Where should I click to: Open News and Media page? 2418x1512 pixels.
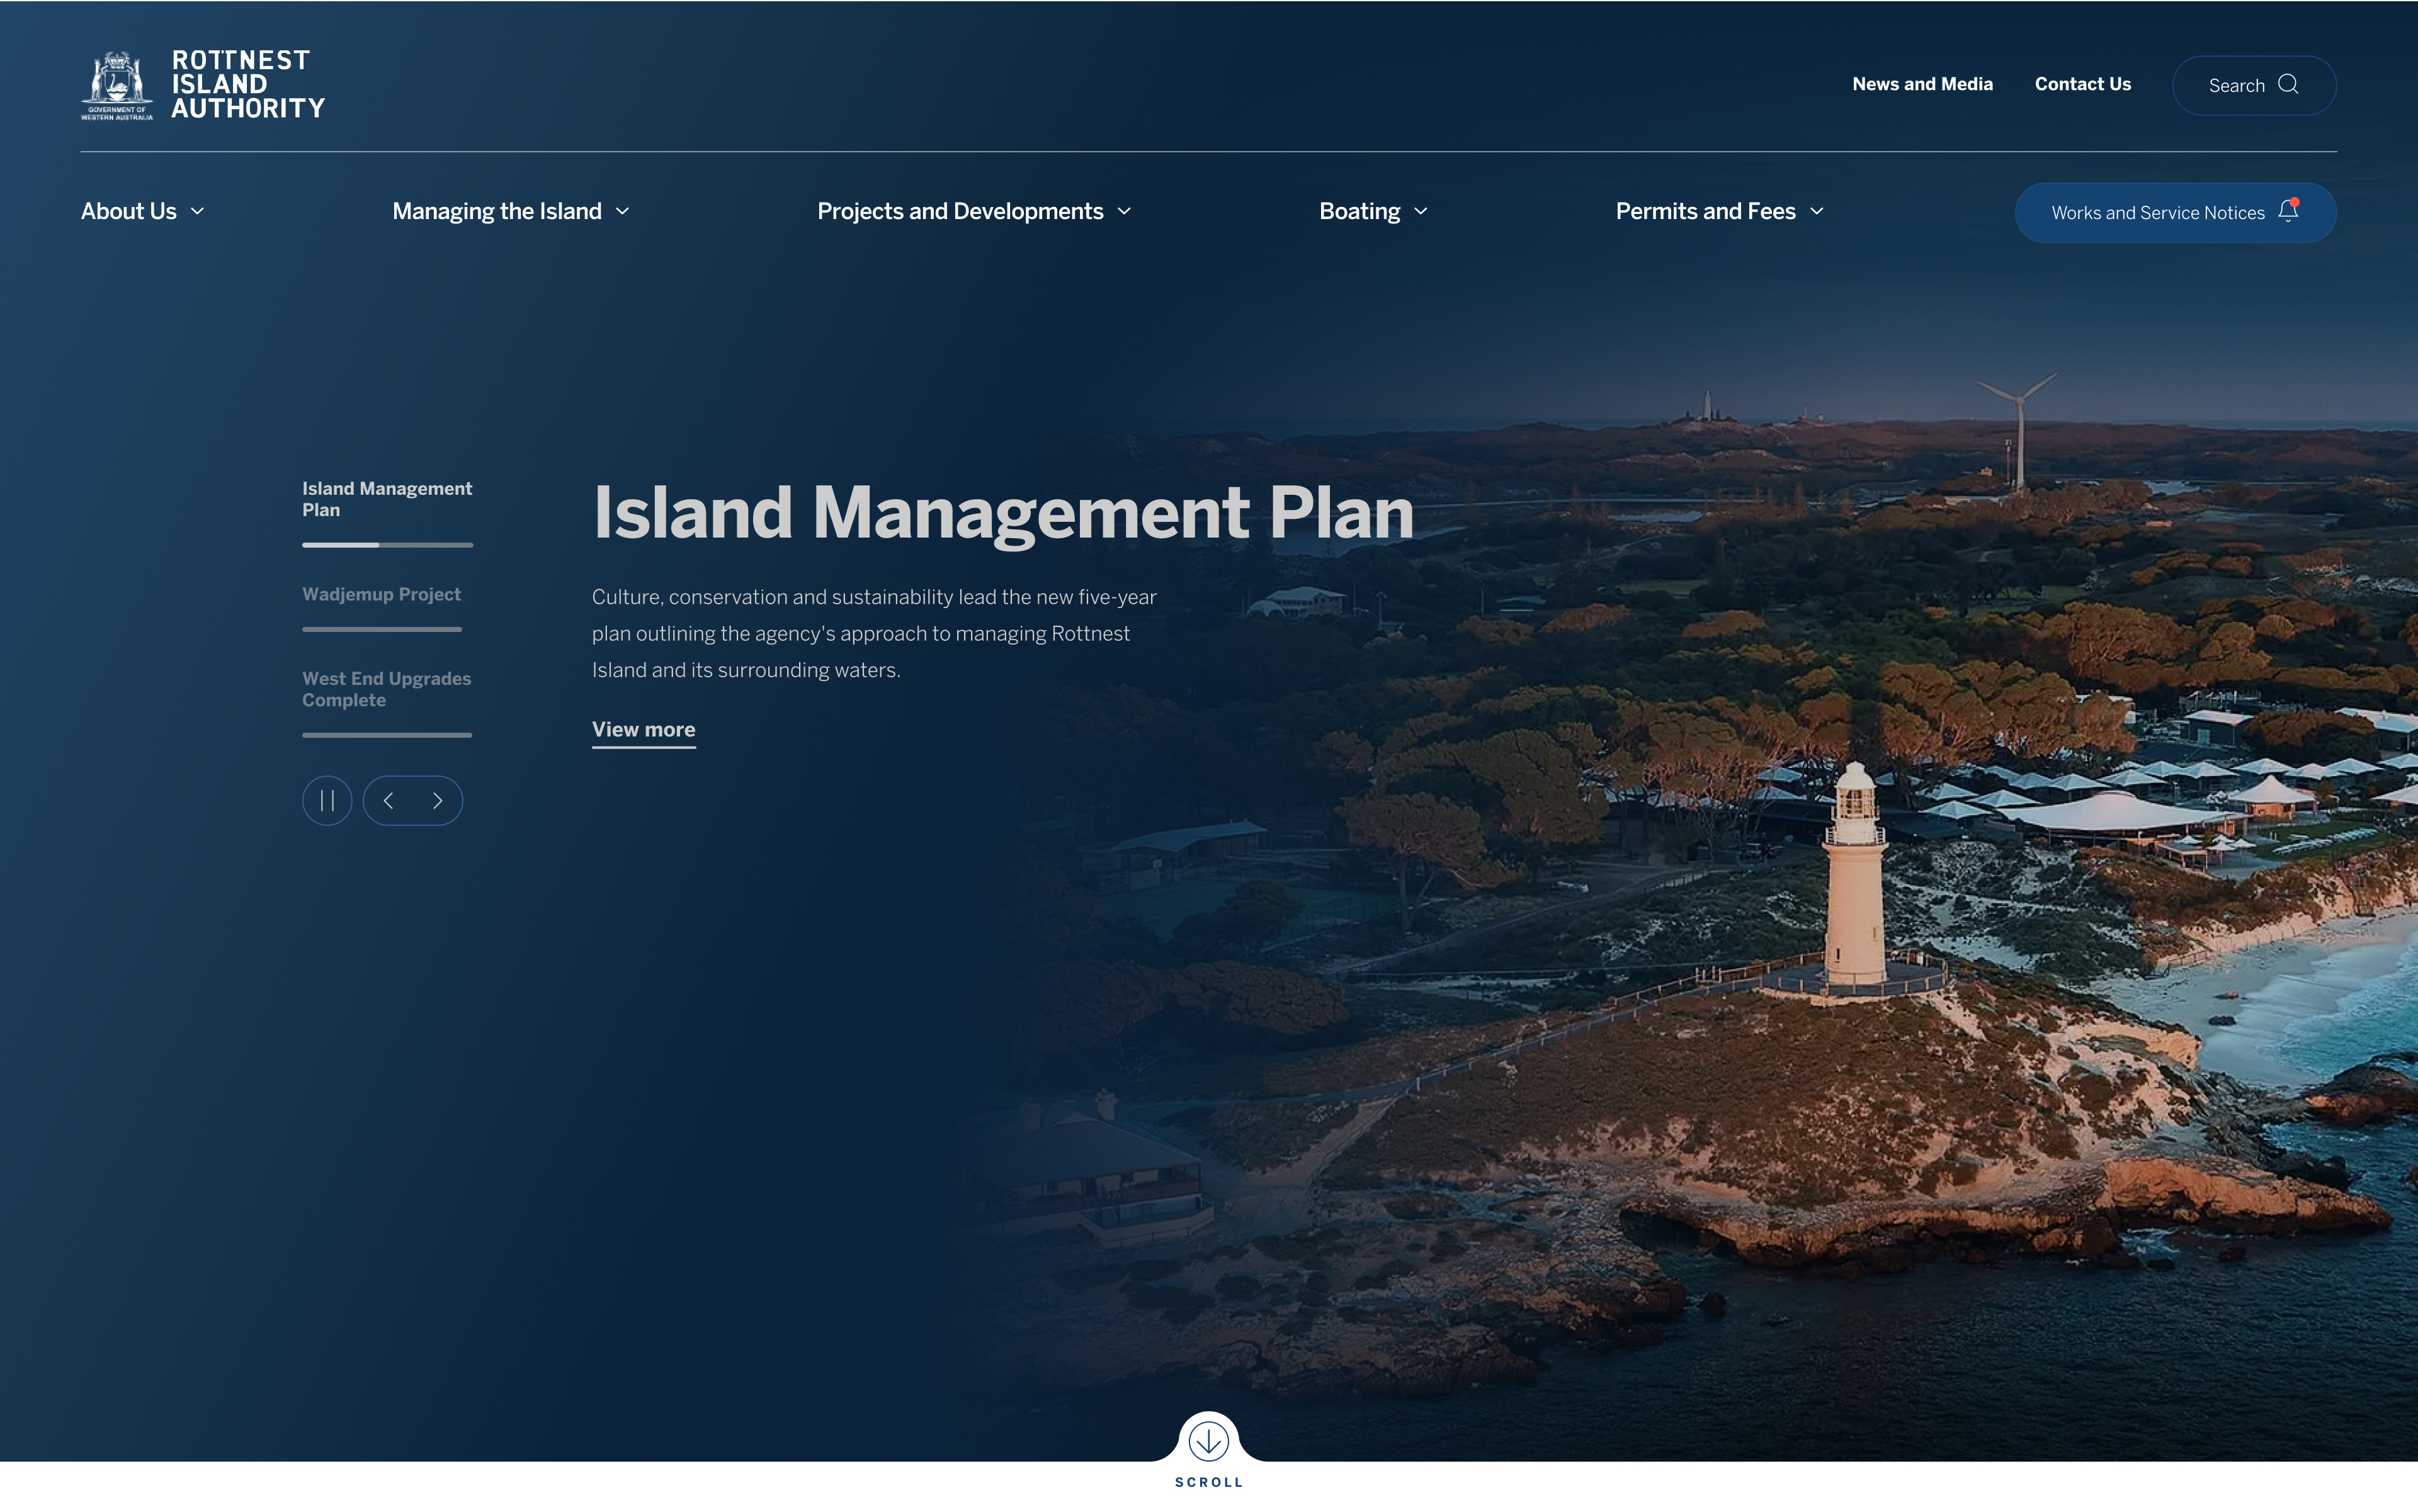pyautogui.click(x=1922, y=85)
